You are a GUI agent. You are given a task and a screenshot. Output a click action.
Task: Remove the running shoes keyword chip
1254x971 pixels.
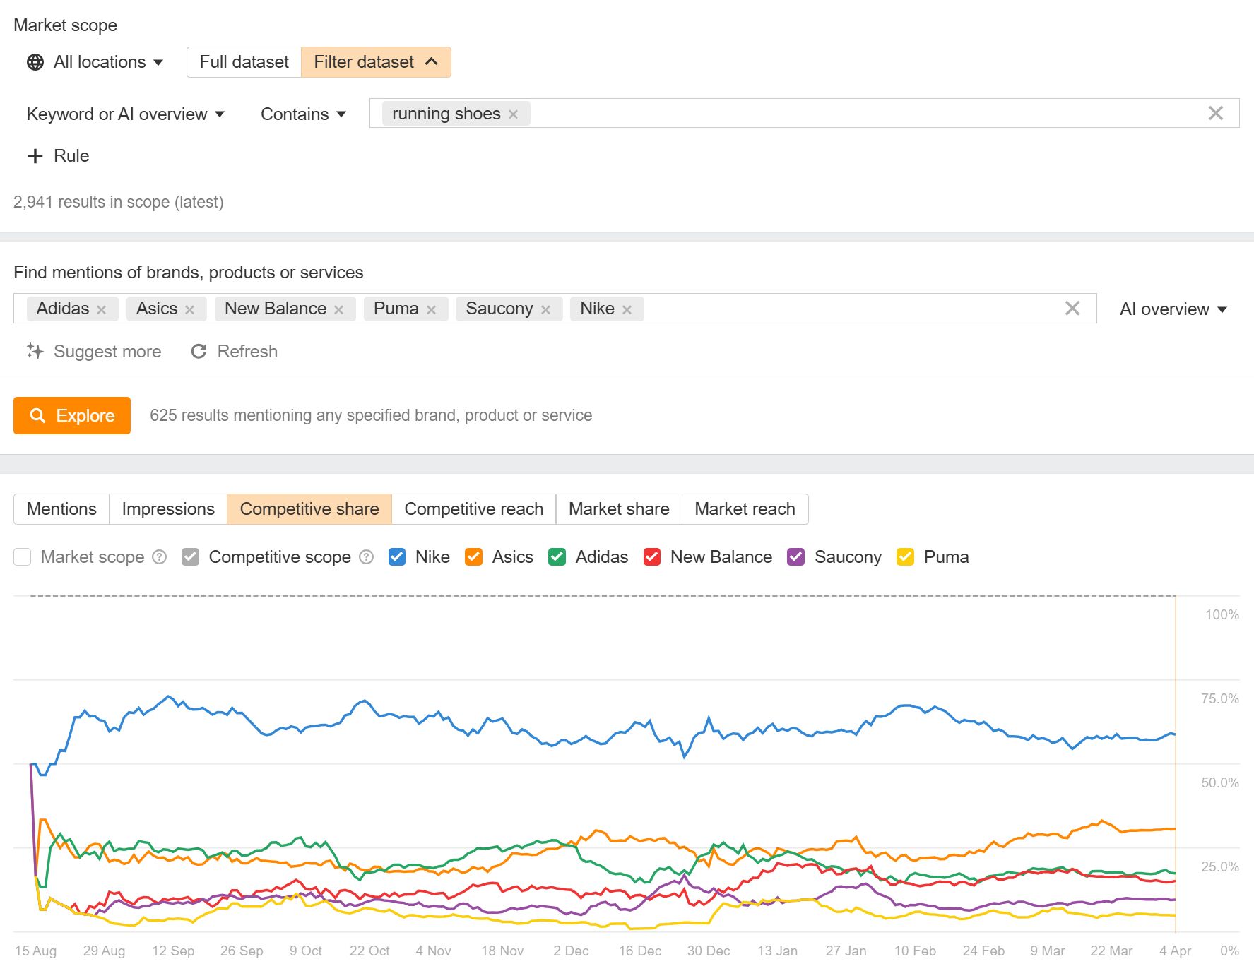click(x=514, y=114)
